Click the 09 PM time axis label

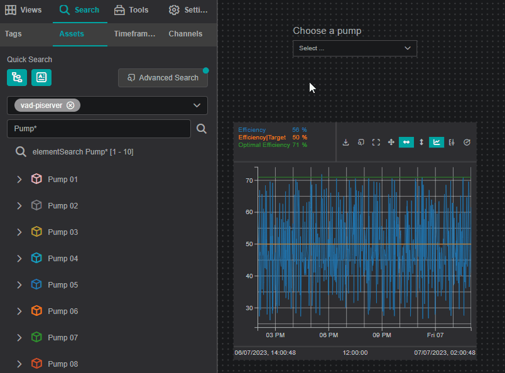382,335
